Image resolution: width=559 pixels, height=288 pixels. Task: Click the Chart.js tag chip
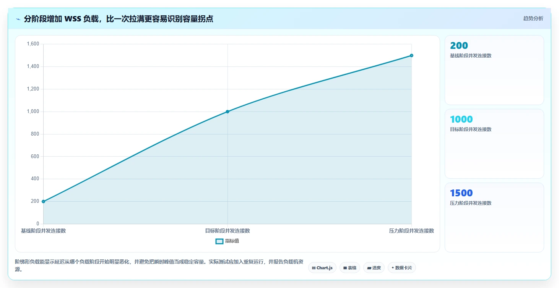[322, 268]
